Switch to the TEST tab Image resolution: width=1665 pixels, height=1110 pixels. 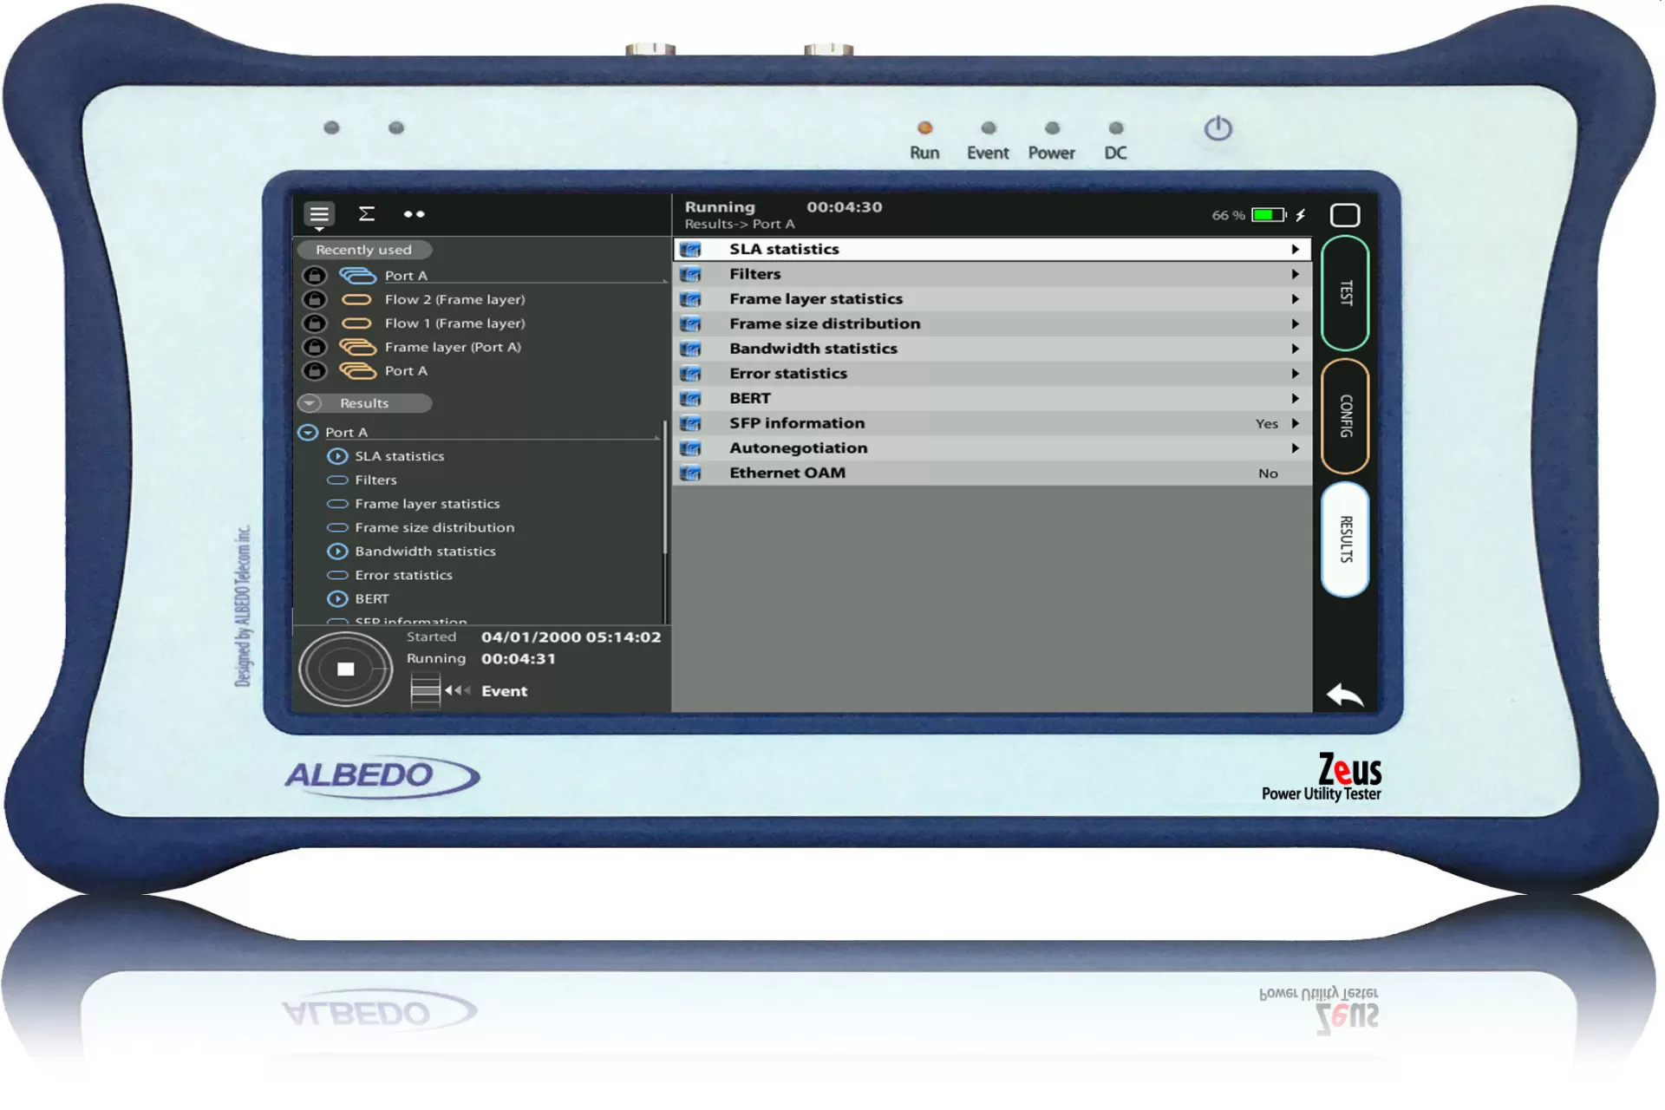[x=1345, y=293]
